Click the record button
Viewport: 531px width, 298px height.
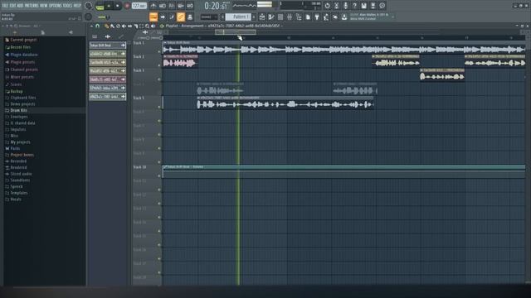pos(127,6)
